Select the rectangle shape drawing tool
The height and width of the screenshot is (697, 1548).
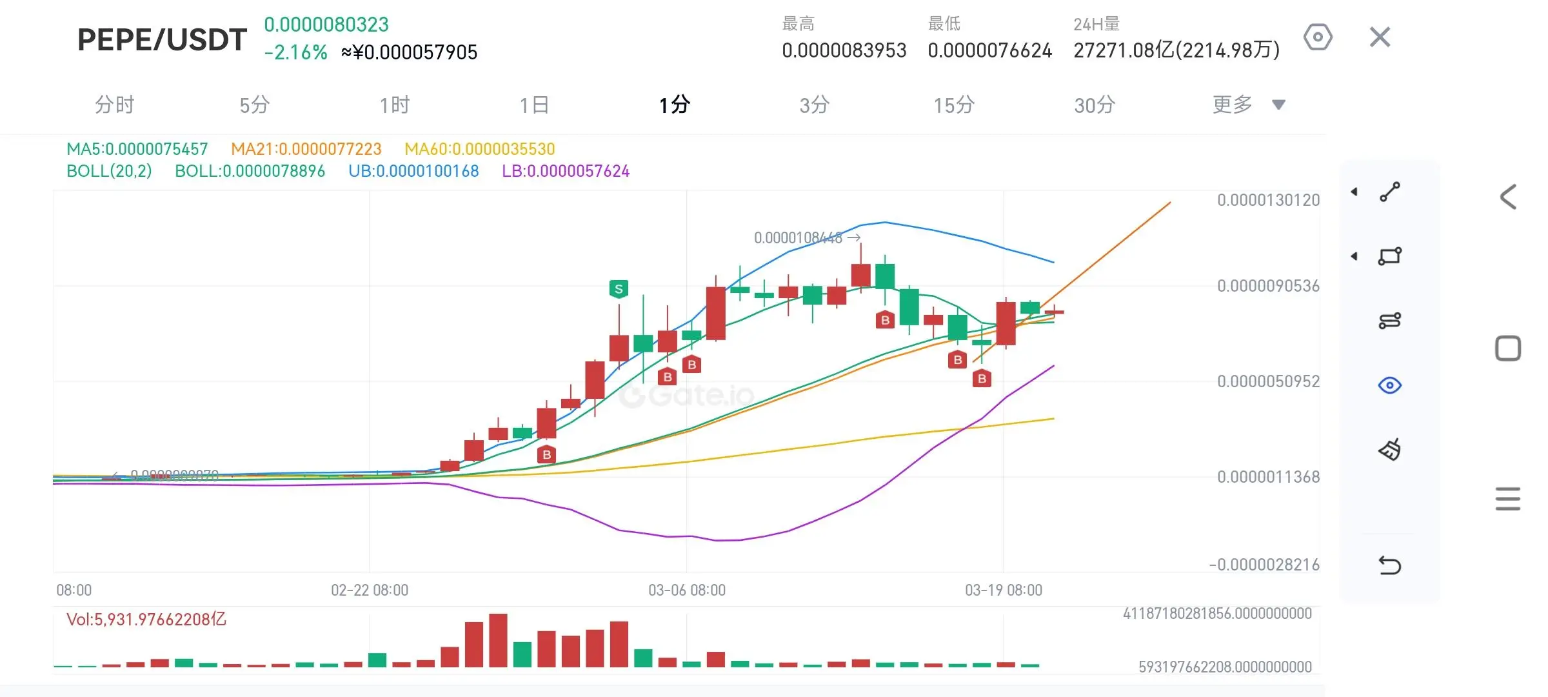[1389, 256]
